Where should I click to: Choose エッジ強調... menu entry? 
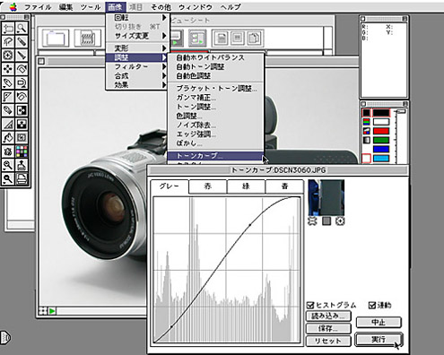[x=215, y=134]
